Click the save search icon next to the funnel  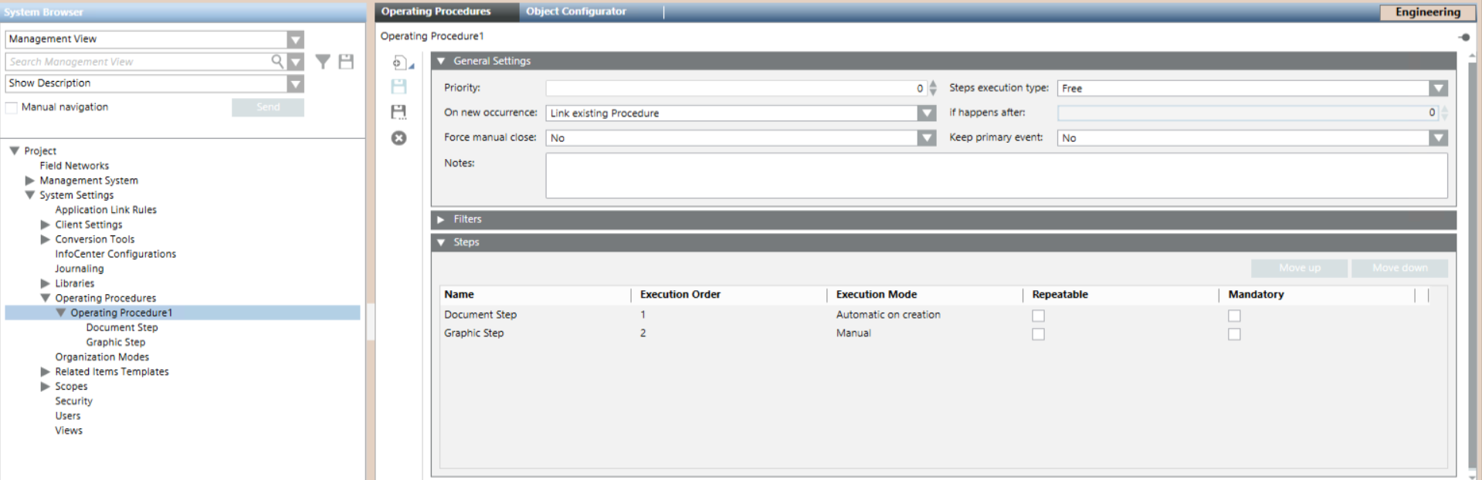pos(346,62)
